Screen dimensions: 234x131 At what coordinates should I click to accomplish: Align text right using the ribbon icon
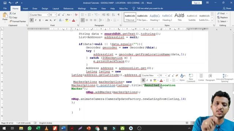(91, 20)
